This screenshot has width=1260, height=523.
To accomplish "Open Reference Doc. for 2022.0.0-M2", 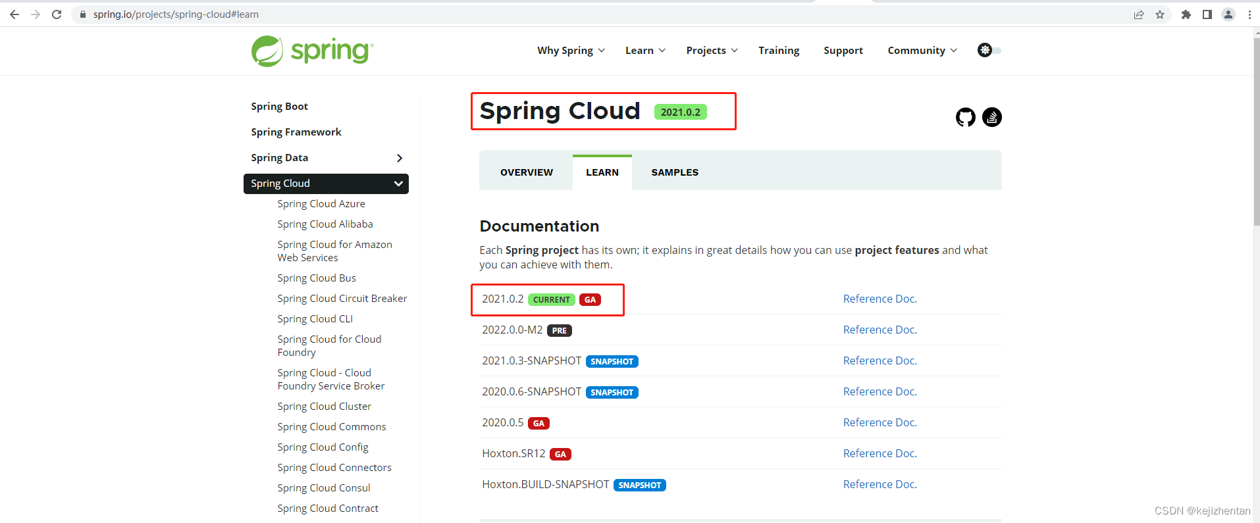I will (880, 330).
